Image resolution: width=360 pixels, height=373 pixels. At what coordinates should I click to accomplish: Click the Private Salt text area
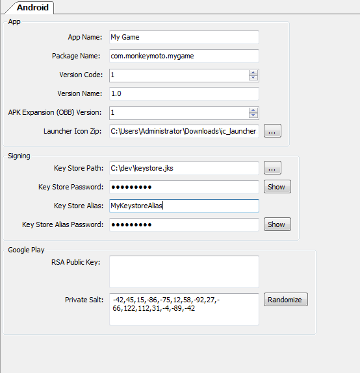[x=184, y=309]
